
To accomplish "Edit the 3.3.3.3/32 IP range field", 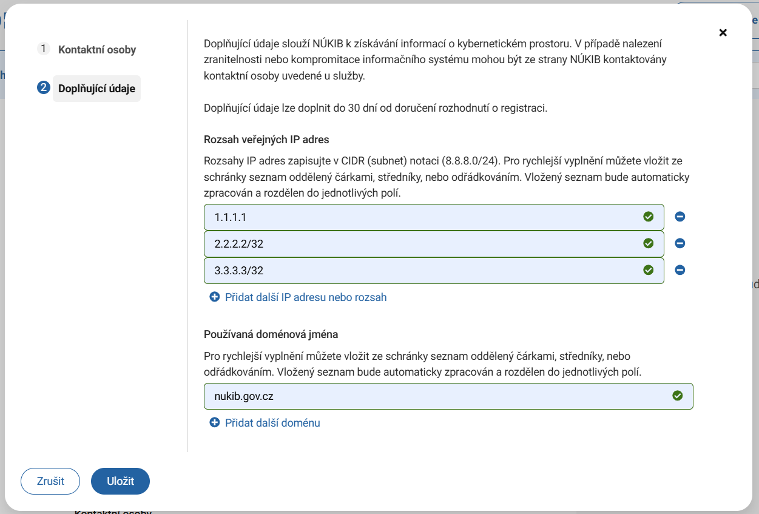I will [x=419, y=271].
